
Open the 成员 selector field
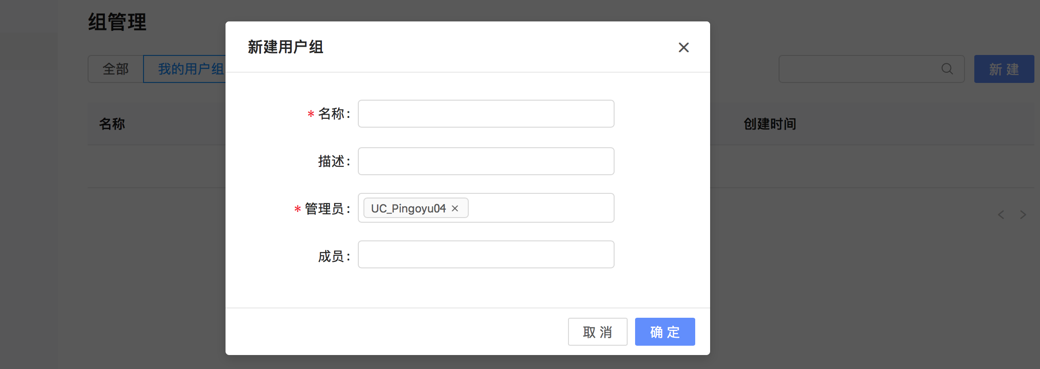coord(486,254)
